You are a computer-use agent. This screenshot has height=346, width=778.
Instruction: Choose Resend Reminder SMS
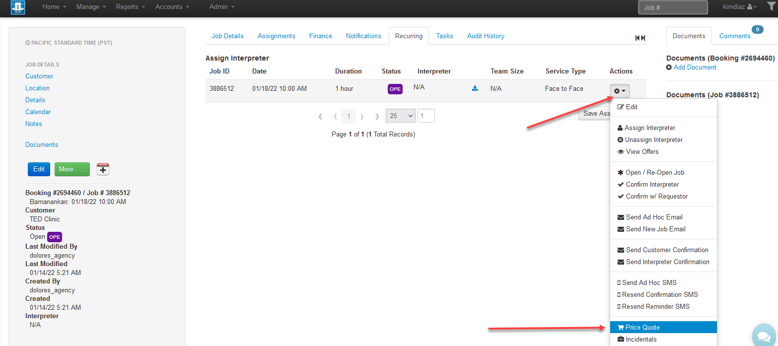pyautogui.click(x=663, y=306)
